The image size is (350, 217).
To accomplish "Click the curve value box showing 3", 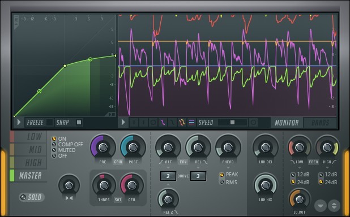I will (x=198, y=176).
